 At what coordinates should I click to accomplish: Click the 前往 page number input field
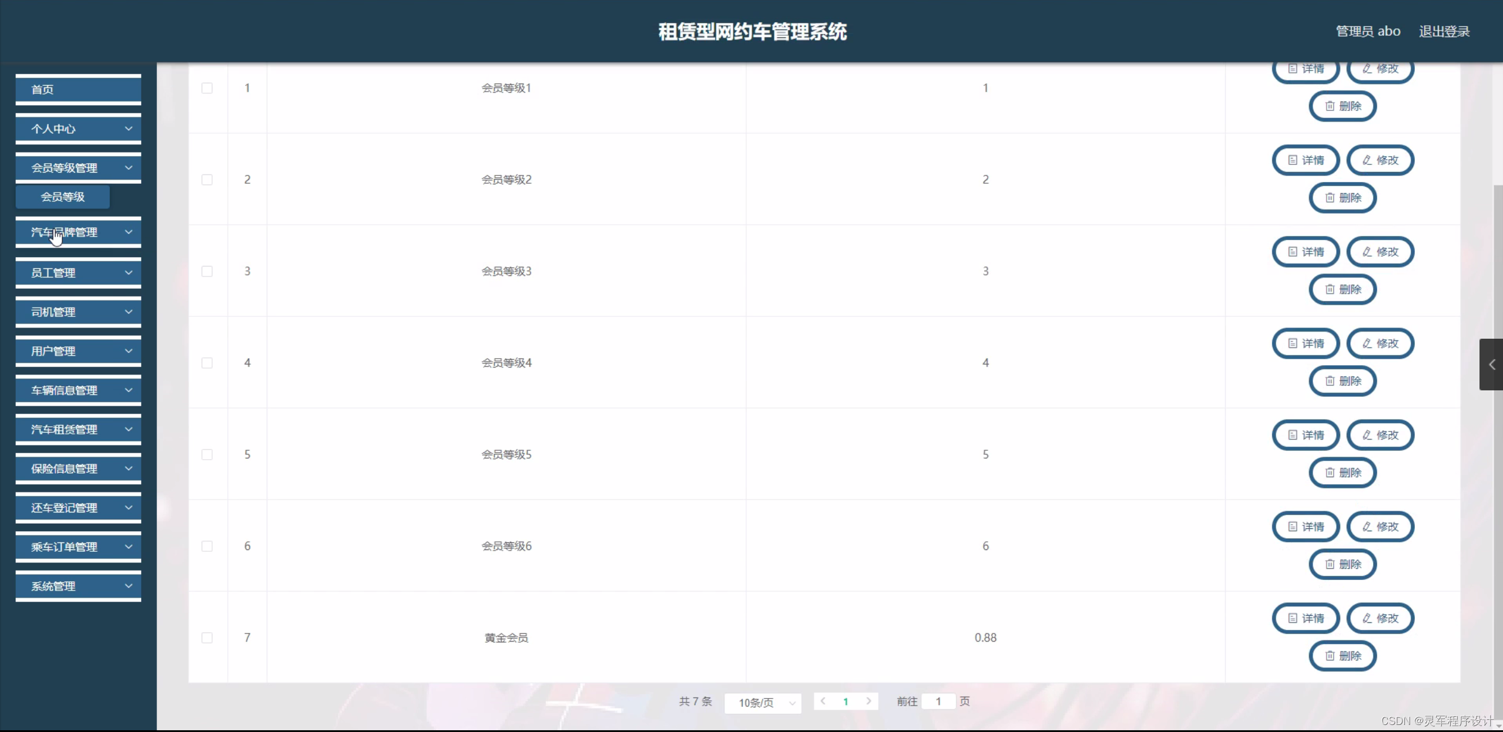(938, 701)
